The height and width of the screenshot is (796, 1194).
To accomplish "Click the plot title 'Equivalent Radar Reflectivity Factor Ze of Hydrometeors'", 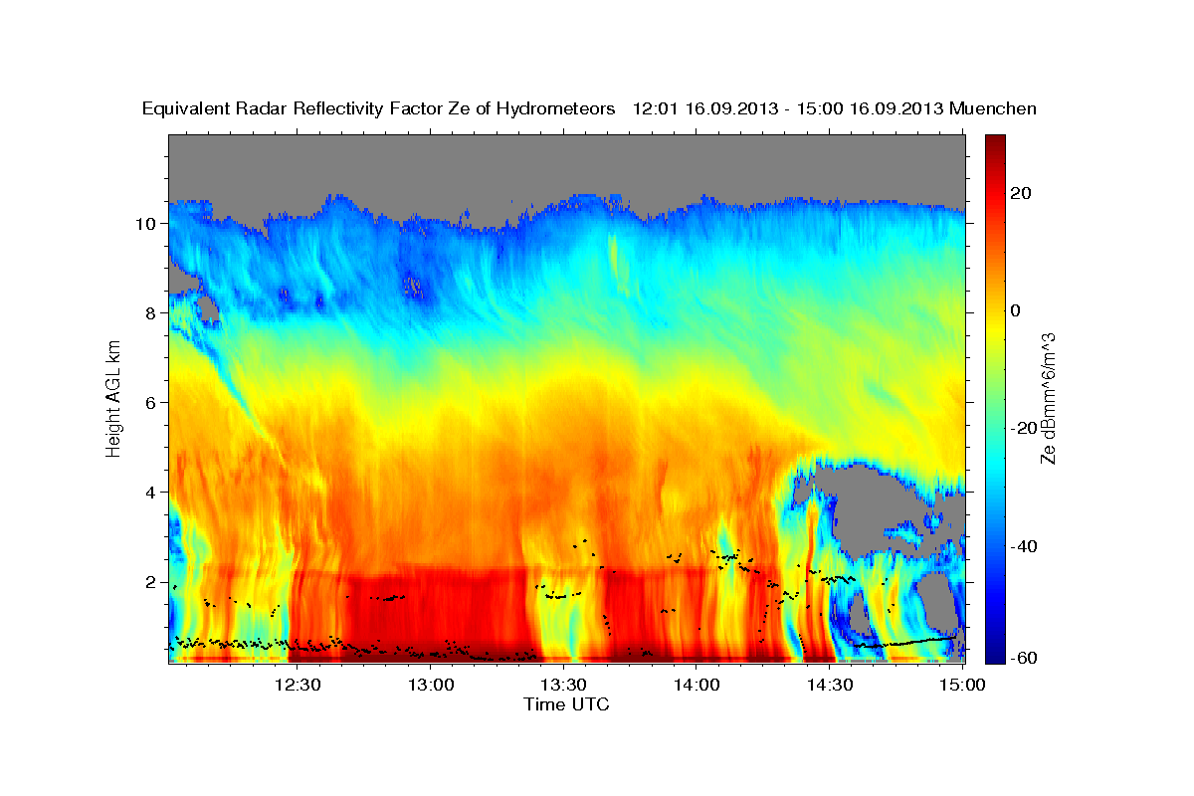I will (x=379, y=108).
